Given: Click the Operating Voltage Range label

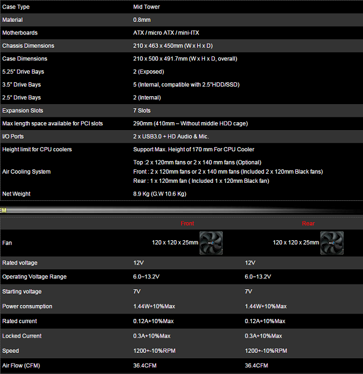Looking at the screenshot, I should click(34, 277).
